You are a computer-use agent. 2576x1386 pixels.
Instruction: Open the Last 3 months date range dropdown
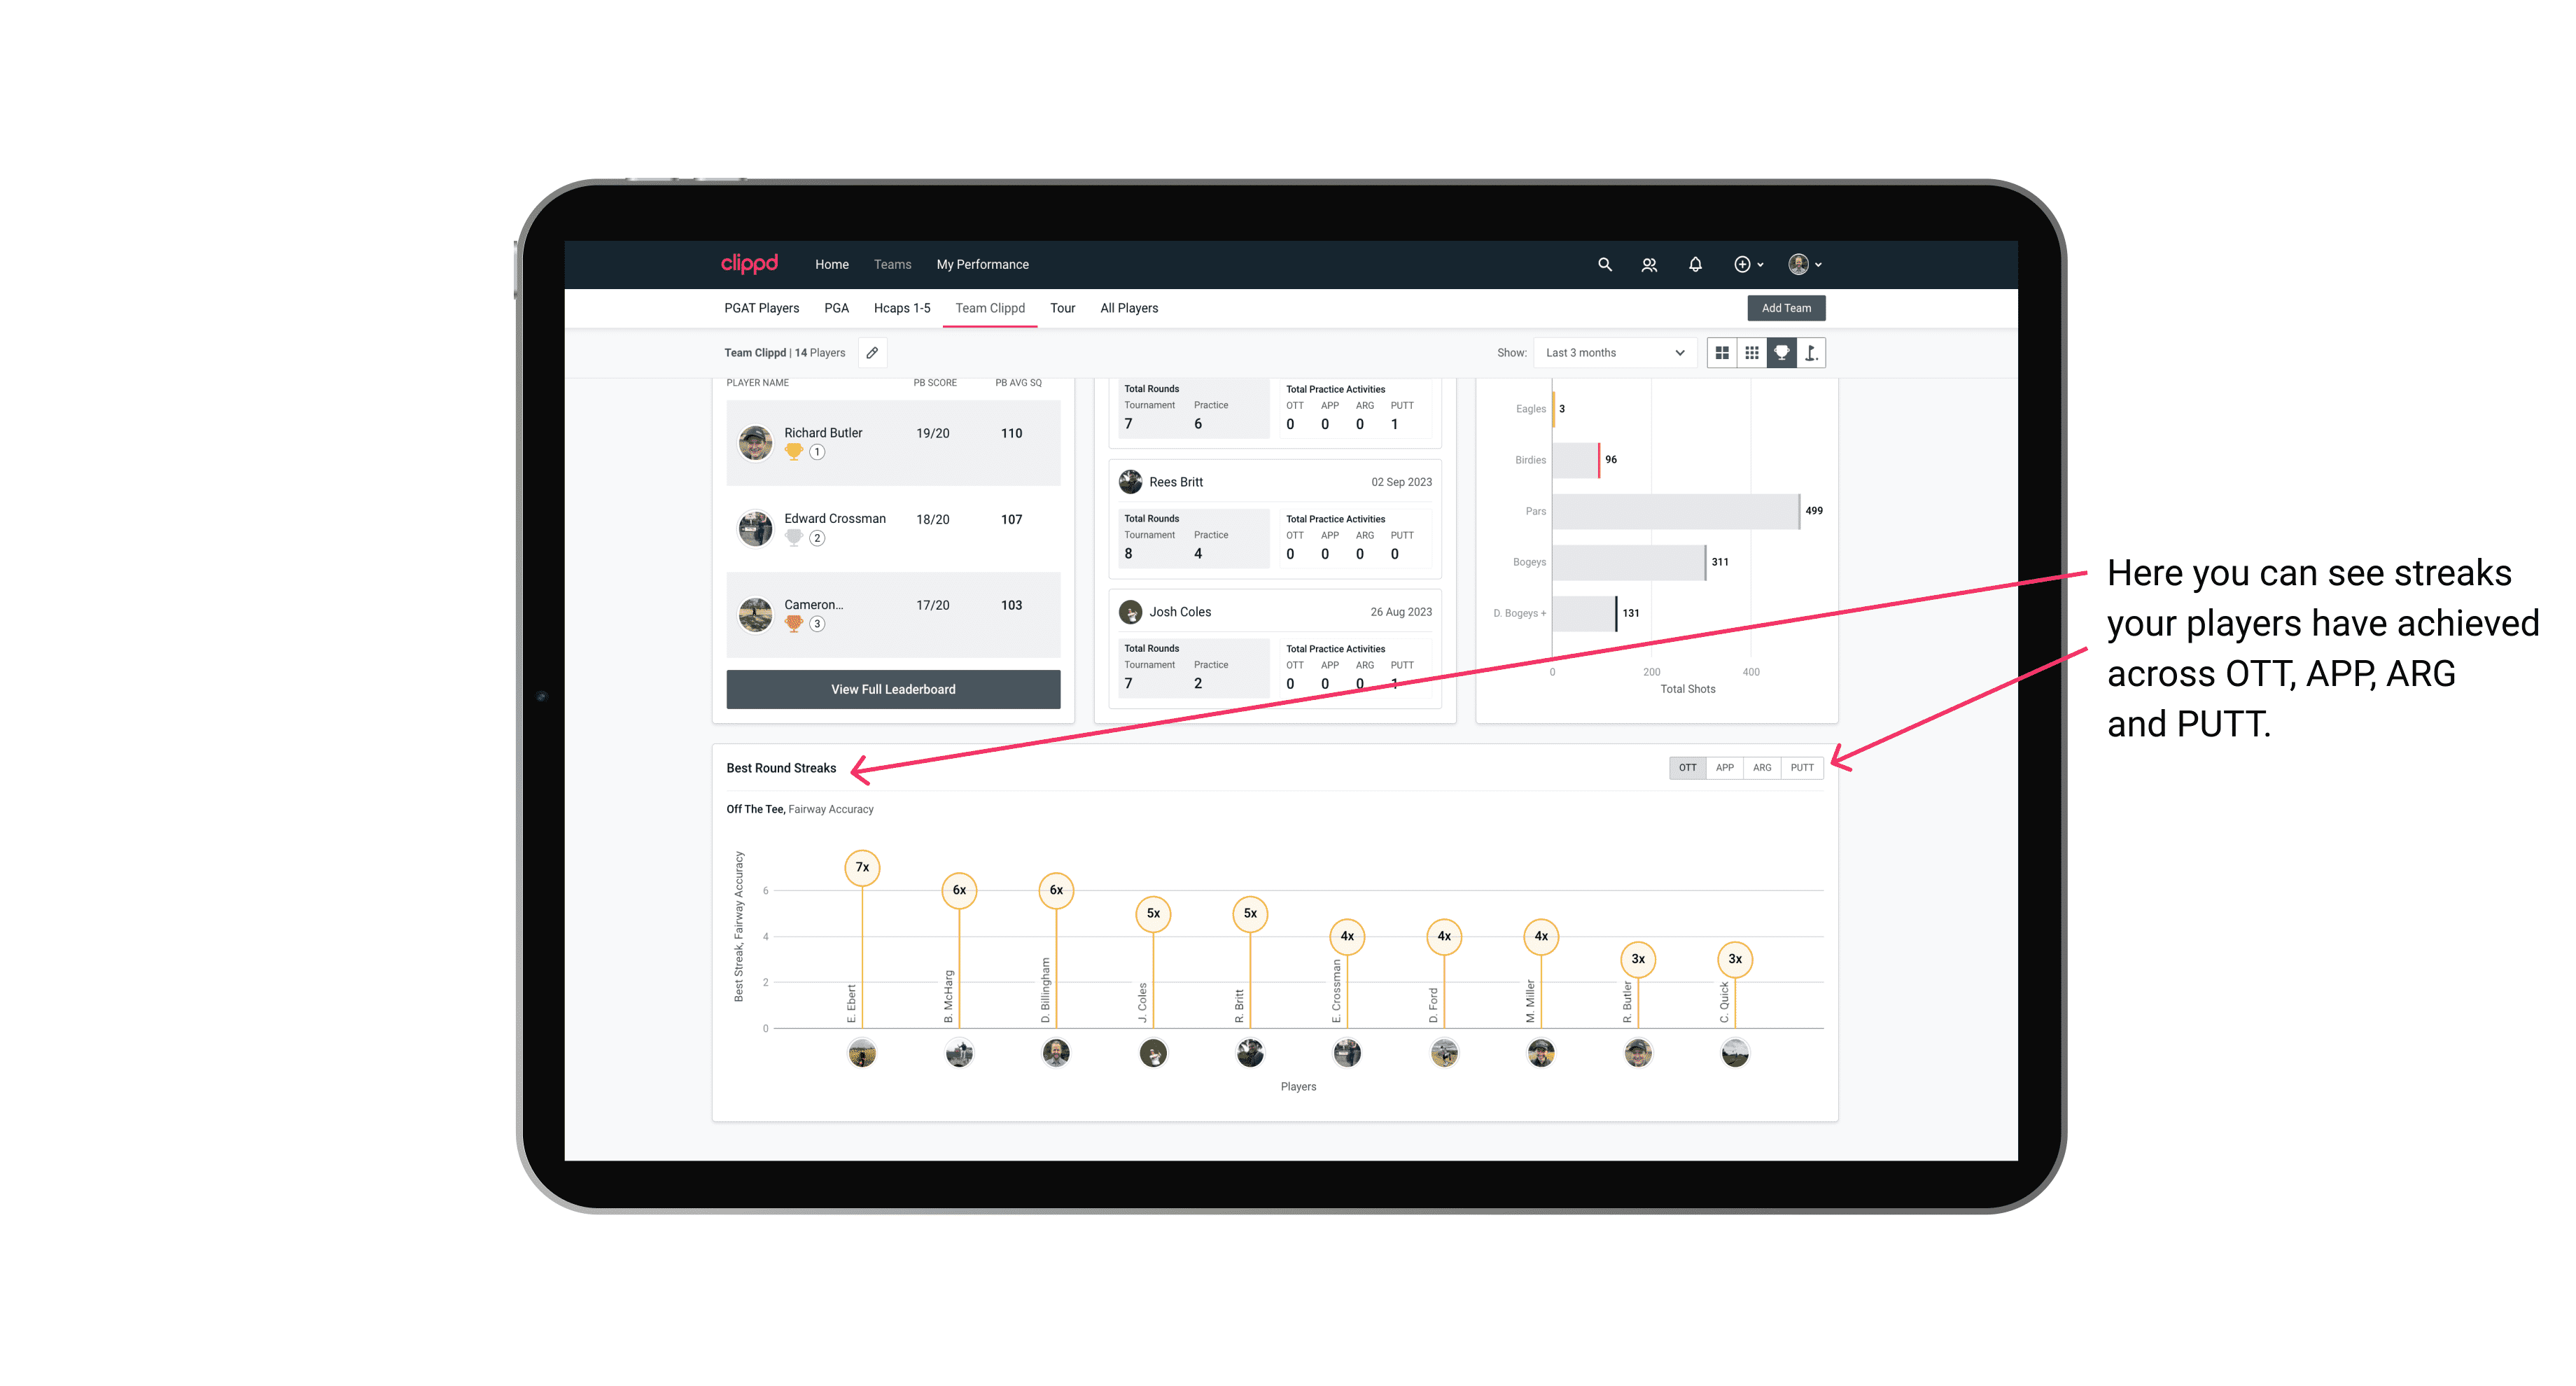point(1612,353)
